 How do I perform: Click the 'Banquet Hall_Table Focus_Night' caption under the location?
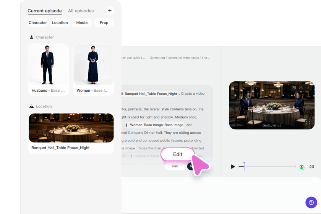coord(60,148)
